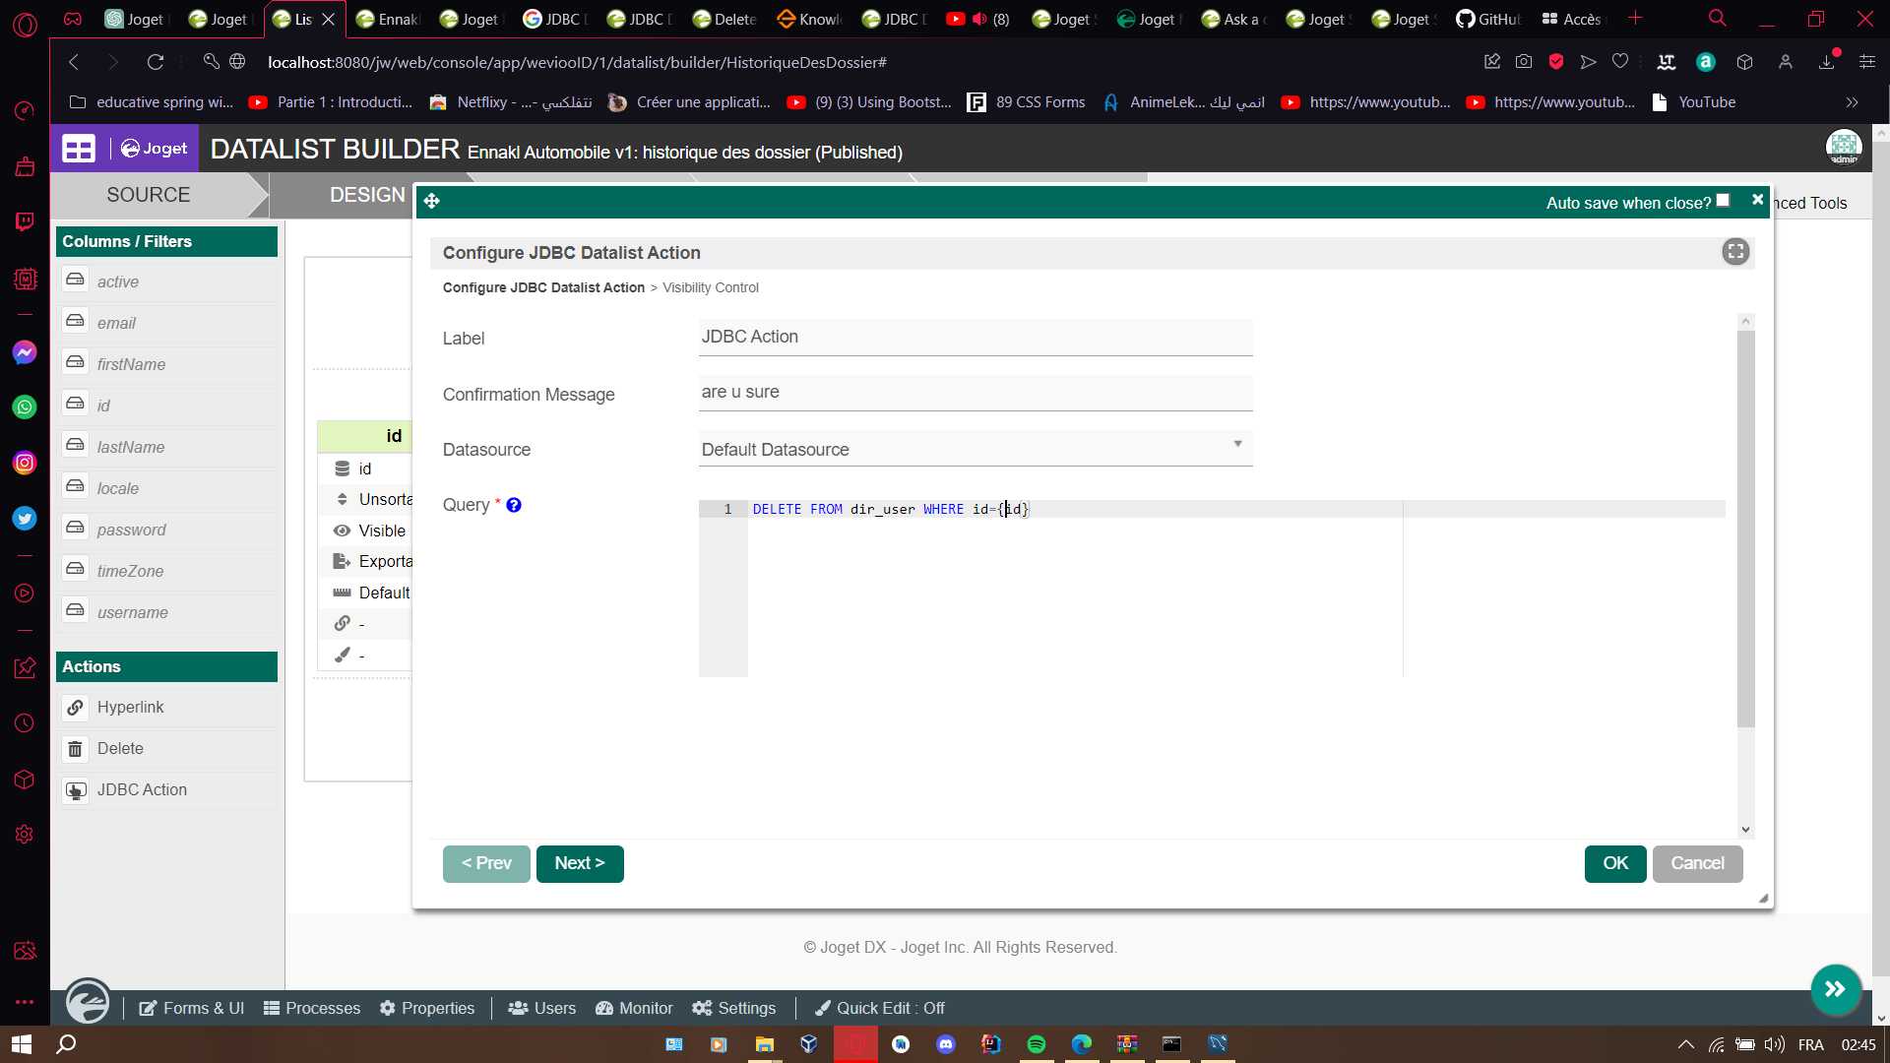Enable Auto save when close checkbox
Screen dimensions: 1890x1063
click(1723, 201)
